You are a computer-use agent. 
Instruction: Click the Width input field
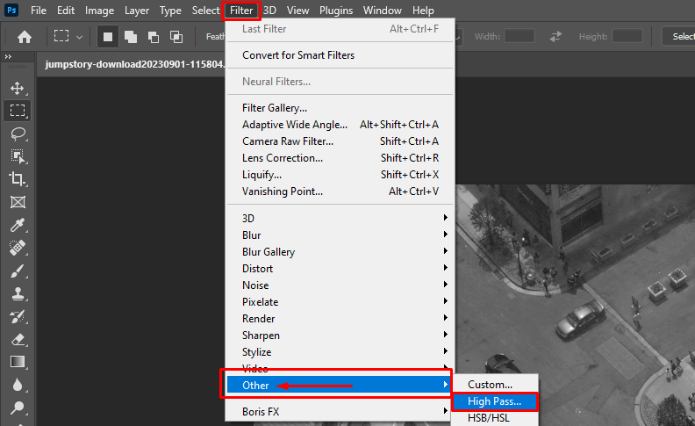click(519, 36)
